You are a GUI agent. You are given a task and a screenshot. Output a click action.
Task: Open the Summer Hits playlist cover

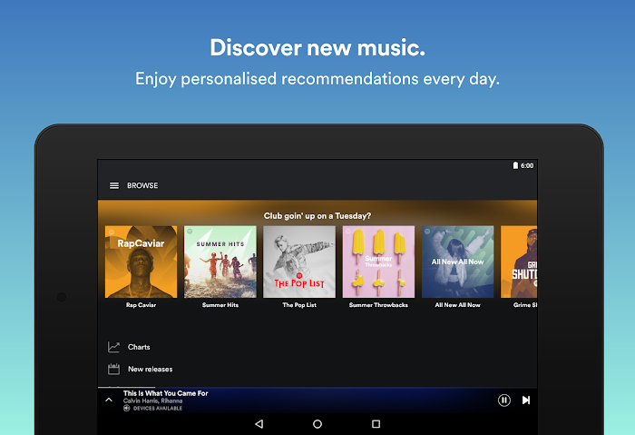pyautogui.click(x=220, y=262)
